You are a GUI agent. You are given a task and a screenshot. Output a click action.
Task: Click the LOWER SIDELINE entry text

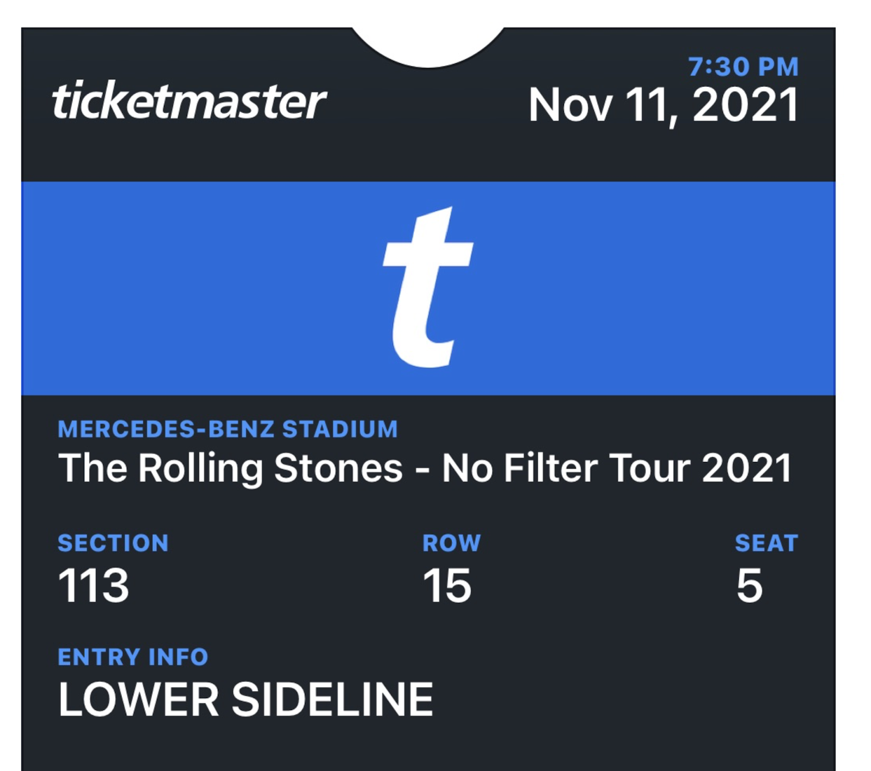pos(246,700)
